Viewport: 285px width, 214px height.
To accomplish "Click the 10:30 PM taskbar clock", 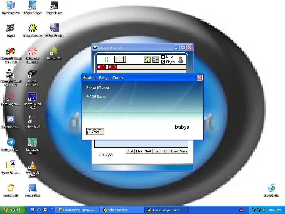I will 275,210.
